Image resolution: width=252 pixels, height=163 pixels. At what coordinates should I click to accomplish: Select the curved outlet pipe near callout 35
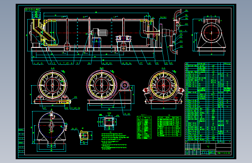[x=178, y=14]
